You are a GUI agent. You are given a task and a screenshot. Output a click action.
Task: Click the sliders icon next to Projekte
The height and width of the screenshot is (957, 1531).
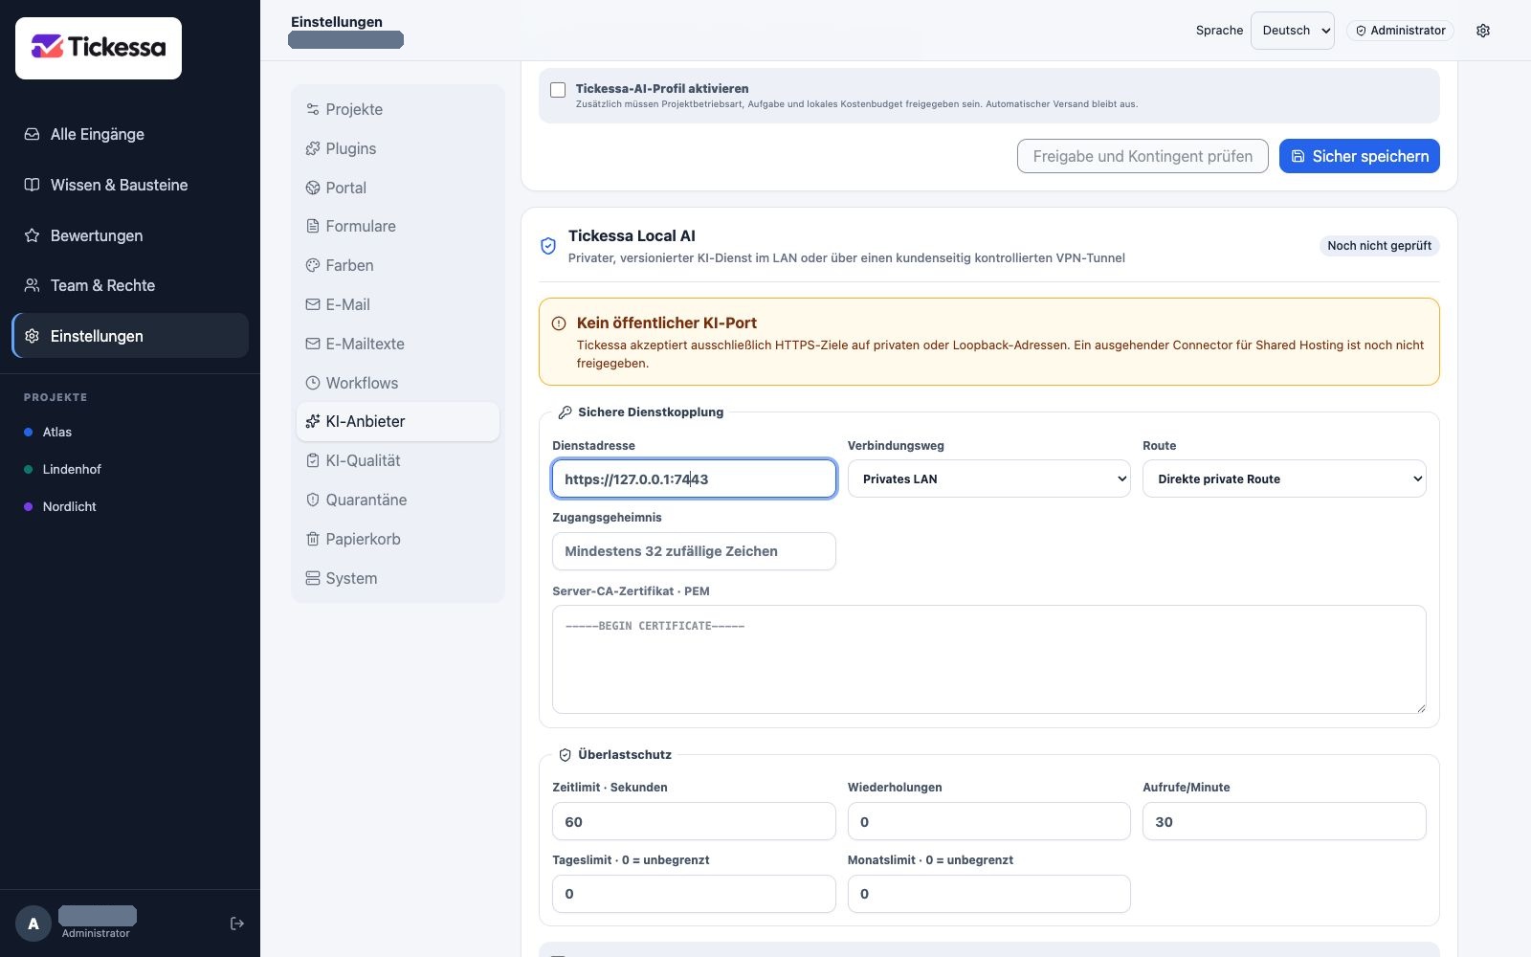click(313, 109)
